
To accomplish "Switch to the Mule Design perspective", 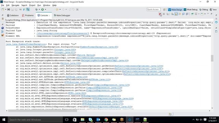I will point(175,10).
